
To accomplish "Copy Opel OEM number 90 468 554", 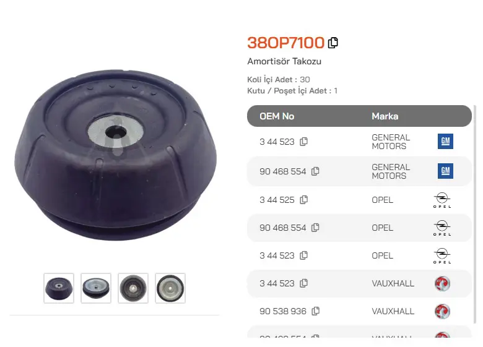I will (315, 228).
